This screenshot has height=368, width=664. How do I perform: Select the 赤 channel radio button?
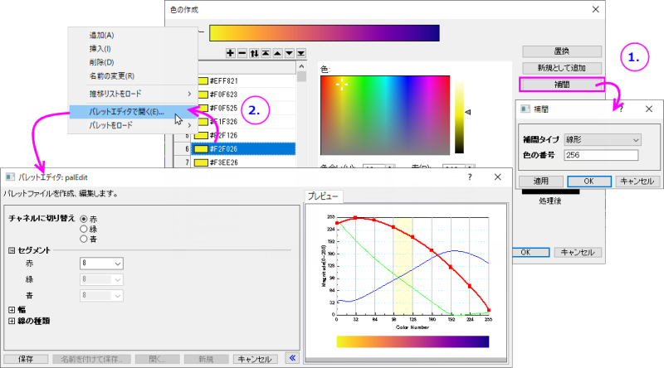84,219
